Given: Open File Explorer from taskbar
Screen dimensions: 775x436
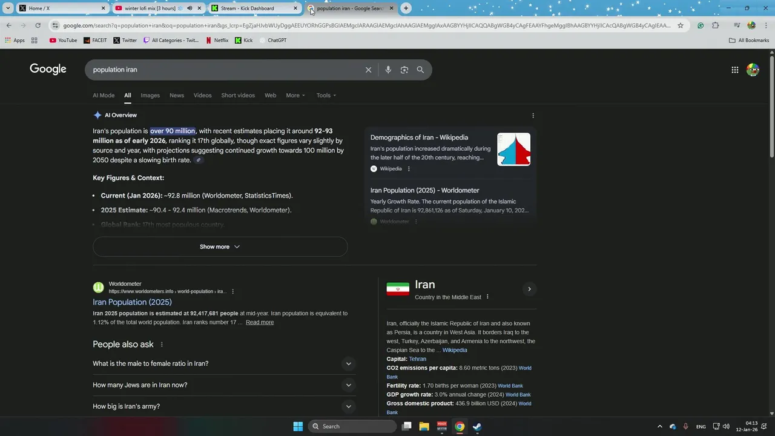Looking at the screenshot, I should 424,426.
